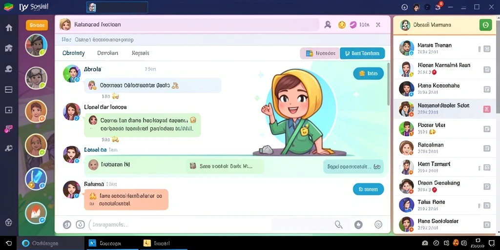The height and width of the screenshot is (250, 500).
Task: Open the notification icon with red badge
Action: [x=438, y=7]
